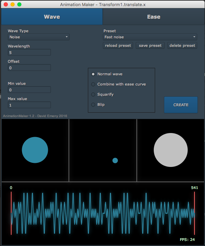Viewport: 205px width, 246px height.
Task: Click the delete preset button
Action: (182, 45)
